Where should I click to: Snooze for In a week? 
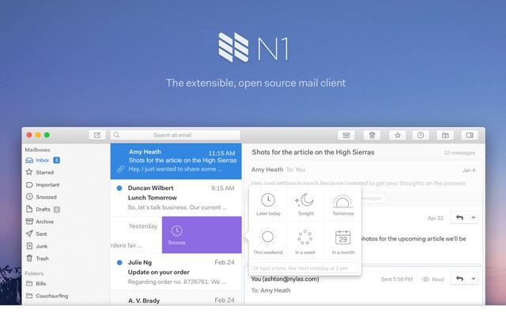[x=305, y=242]
